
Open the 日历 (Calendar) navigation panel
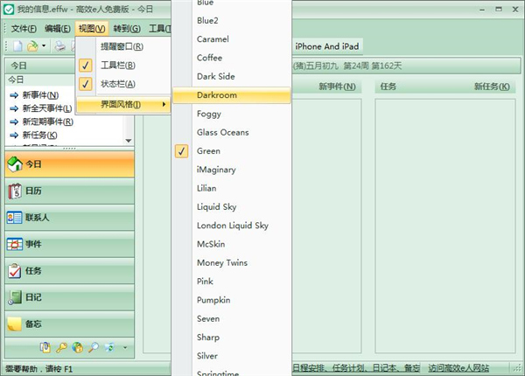click(x=35, y=191)
